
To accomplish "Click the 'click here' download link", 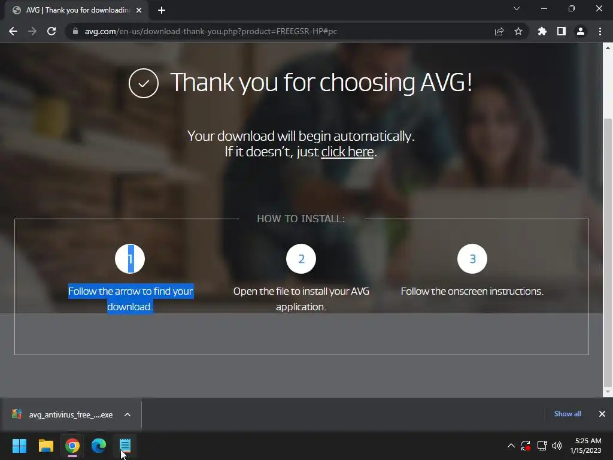I will pos(347,152).
